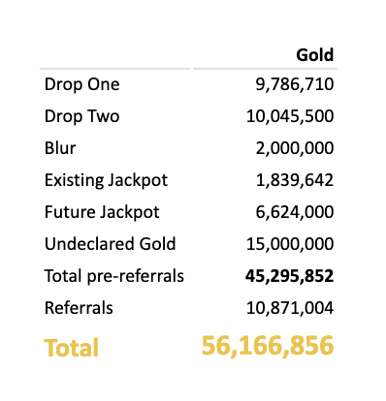This screenshot has width=386, height=401.
Task: Click the Future Jackpot label
Action: (x=102, y=212)
